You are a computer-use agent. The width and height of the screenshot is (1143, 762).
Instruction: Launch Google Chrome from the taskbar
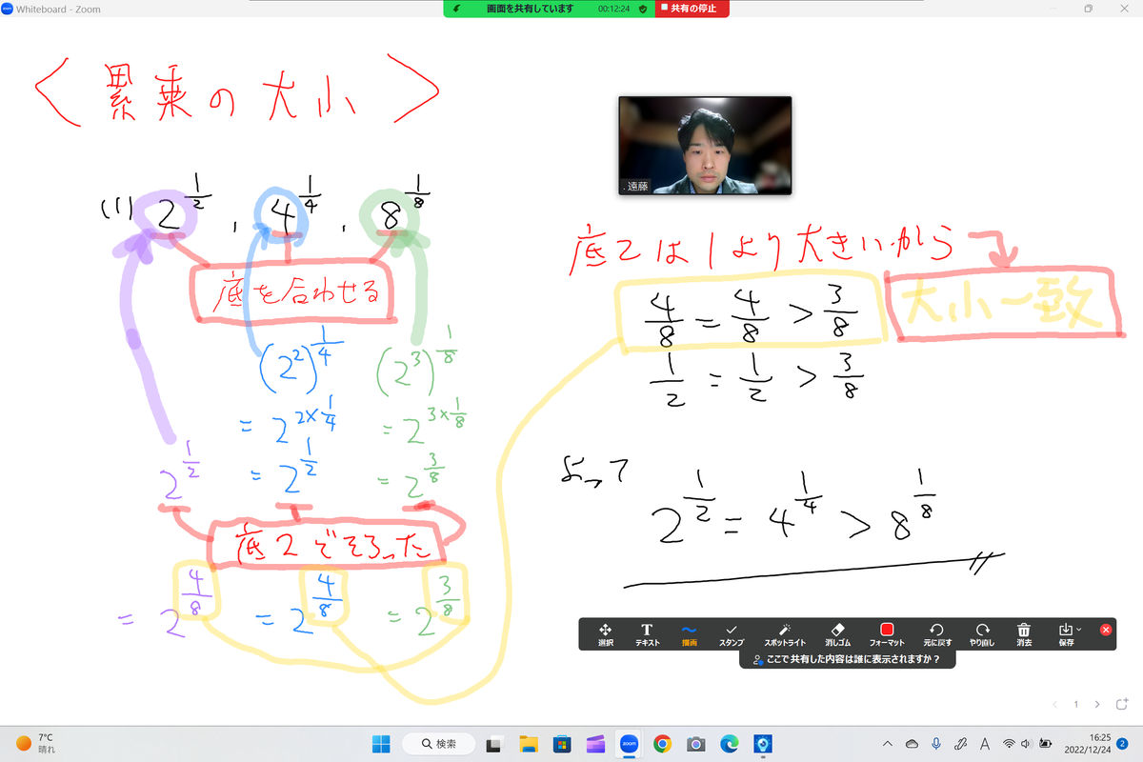(662, 744)
